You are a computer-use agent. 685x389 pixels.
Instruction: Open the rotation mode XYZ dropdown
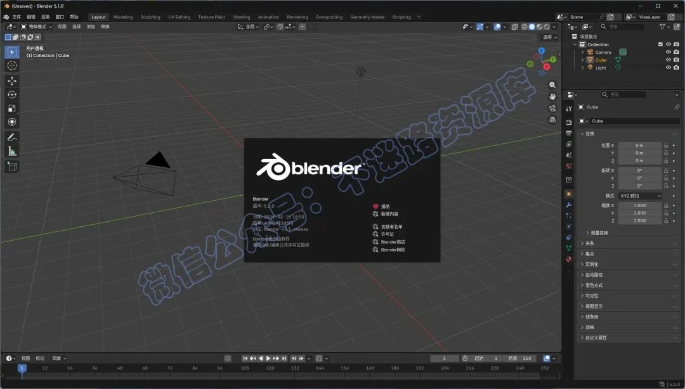pos(640,196)
